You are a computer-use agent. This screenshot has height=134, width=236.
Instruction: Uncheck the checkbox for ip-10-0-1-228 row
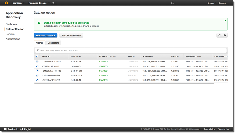37,76
